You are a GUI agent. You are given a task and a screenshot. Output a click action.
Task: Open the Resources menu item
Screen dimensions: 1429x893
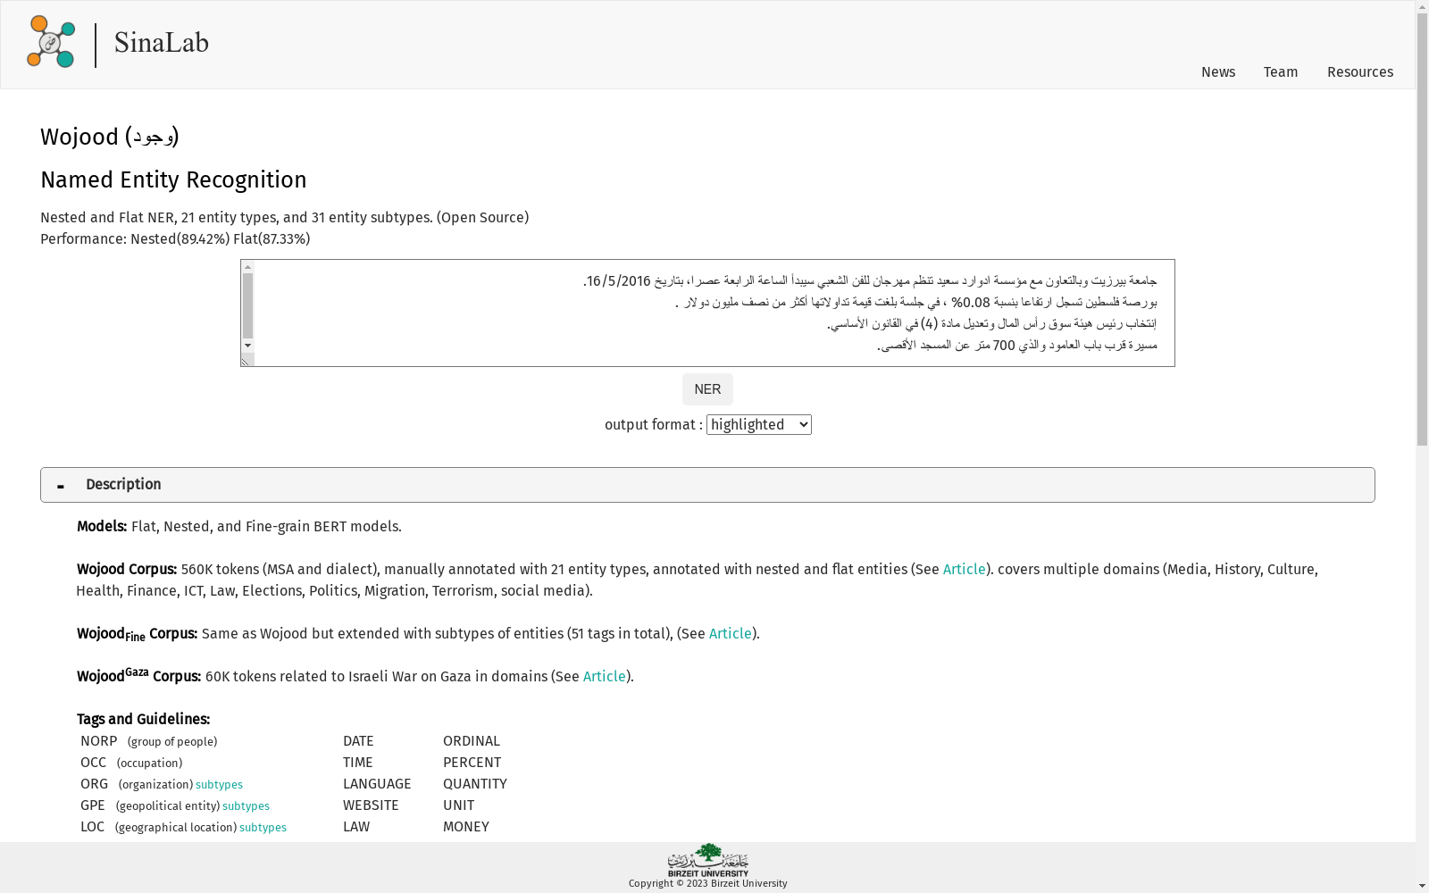(1360, 72)
